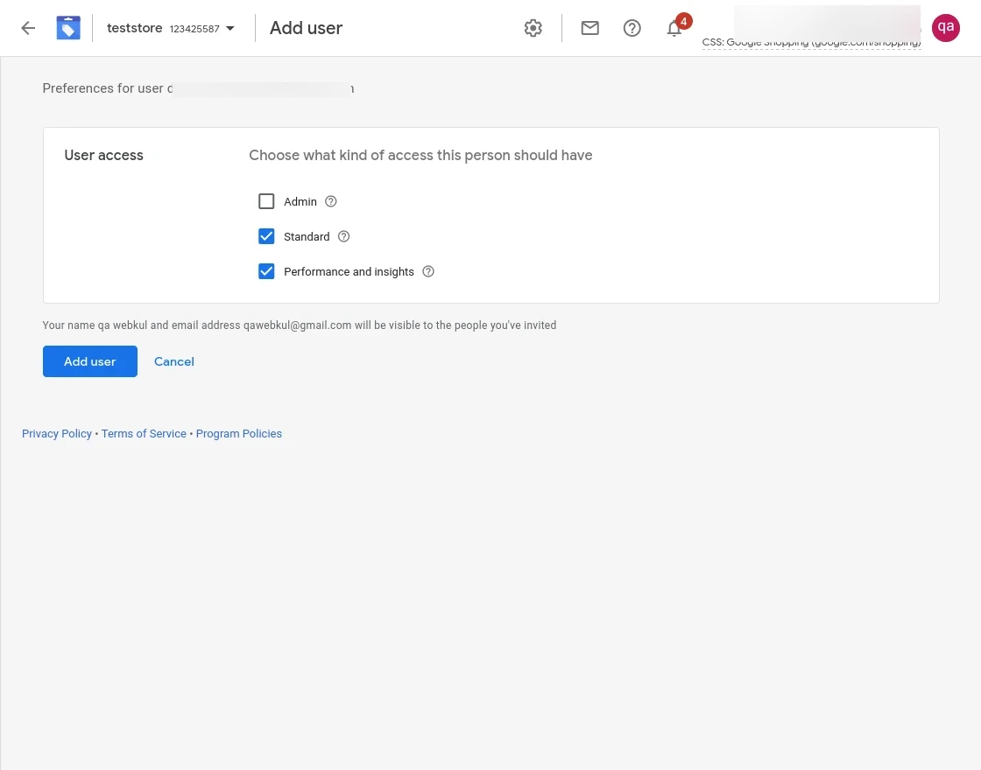
Task: Open the Merchant Center logo home
Action: pyautogui.click(x=68, y=28)
